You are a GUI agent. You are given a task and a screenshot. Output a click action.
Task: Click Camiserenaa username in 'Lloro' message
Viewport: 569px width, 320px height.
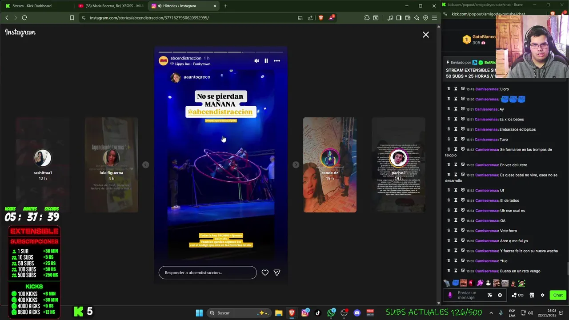[487, 89]
